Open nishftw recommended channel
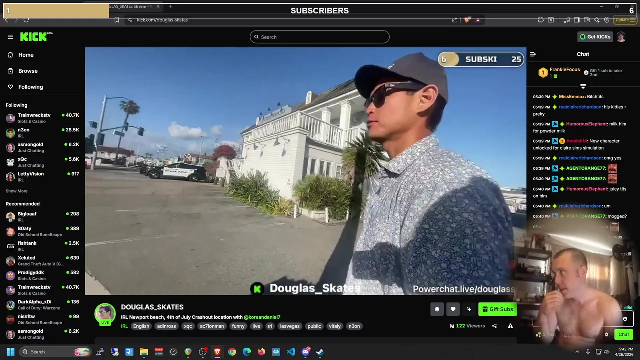The width and height of the screenshot is (640, 360). (42, 319)
